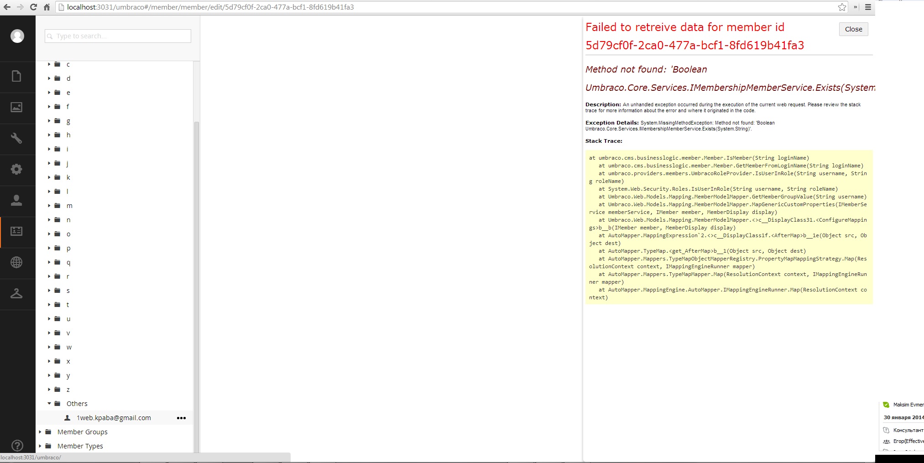The image size is (924, 463).
Task: Expand the Member Groups folder
Action: (x=40, y=432)
